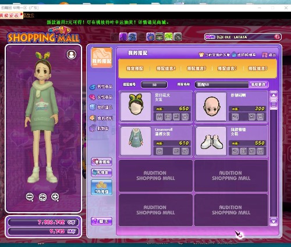Click cart icon under shoes item 550

(260, 151)
